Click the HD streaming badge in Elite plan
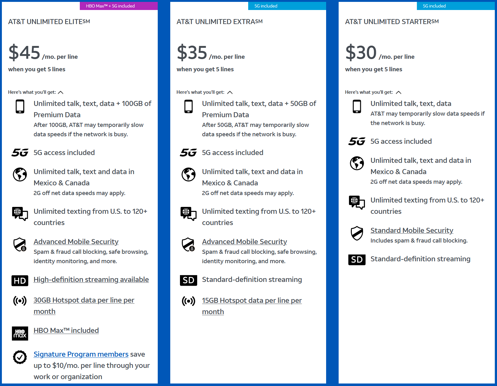This screenshot has height=386, width=497. coord(20,281)
